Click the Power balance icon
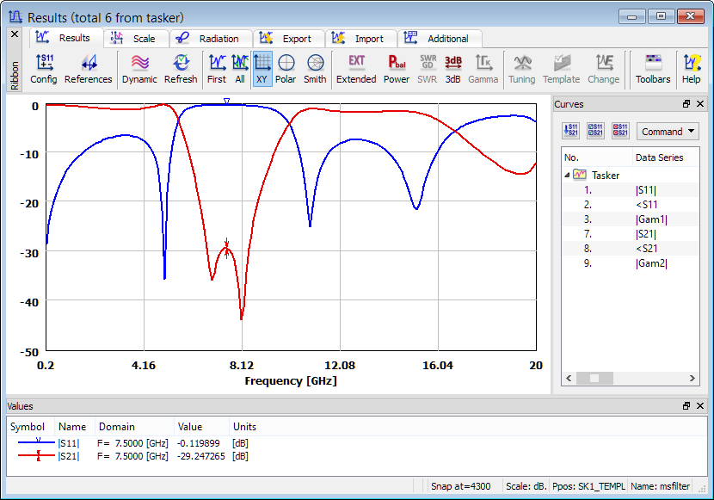714x500 pixels. (x=397, y=69)
